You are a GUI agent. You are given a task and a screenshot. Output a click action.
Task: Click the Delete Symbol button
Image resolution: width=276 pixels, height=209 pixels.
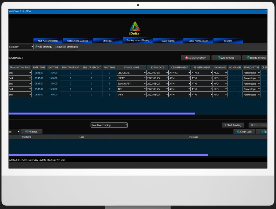(x=255, y=58)
